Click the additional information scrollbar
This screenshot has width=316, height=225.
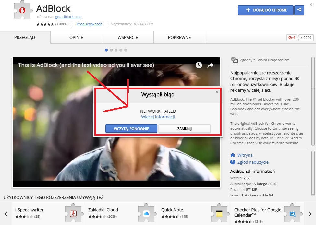[313, 173]
